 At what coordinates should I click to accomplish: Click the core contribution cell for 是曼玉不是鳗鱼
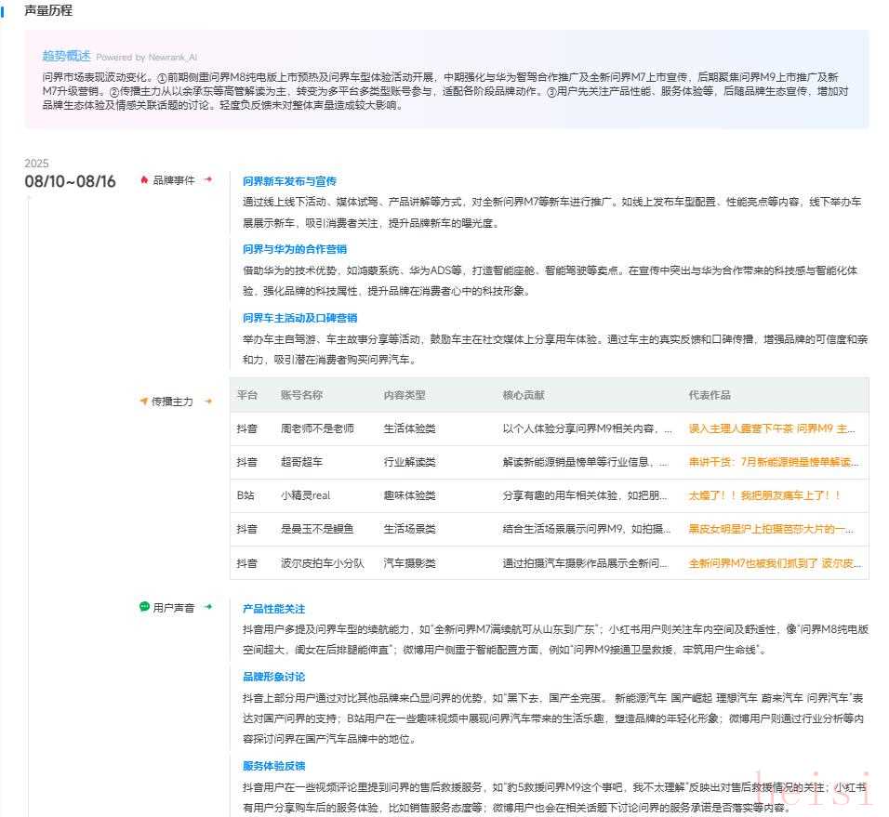586,529
